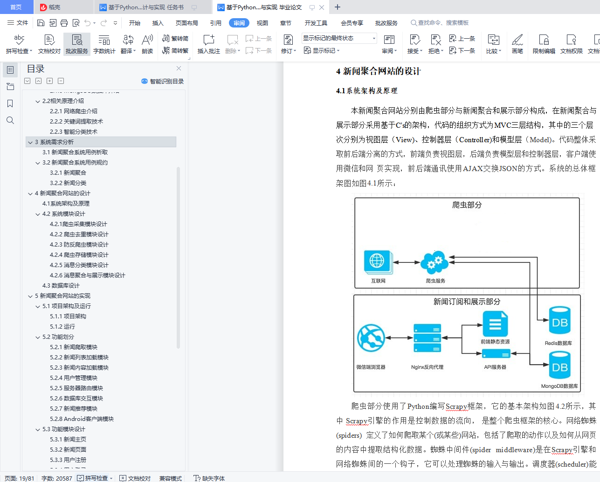This screenshot has width=600, height=482.
Task: Start 朗读 read aloud
Action: point(147,44)
